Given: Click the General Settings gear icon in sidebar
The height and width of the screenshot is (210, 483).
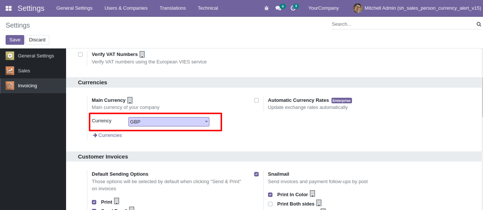Looking at the screenshot, I should [10, 56].
